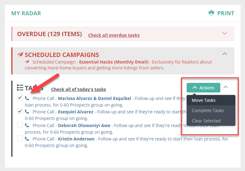
Task: Click phone icon for Marissa Alvarez task
Action: (x=27, y=98)
